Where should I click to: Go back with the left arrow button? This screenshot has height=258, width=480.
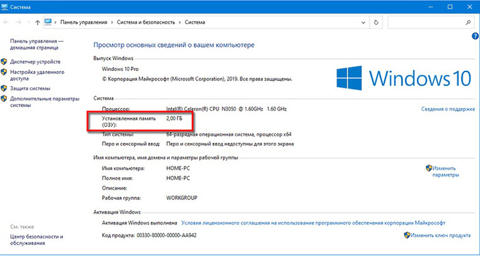coord(6,22)
